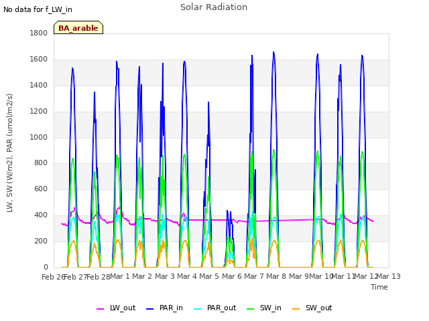
Task: Click the magenta LW_out legend color marker
Action: click(x=100, y=309)
